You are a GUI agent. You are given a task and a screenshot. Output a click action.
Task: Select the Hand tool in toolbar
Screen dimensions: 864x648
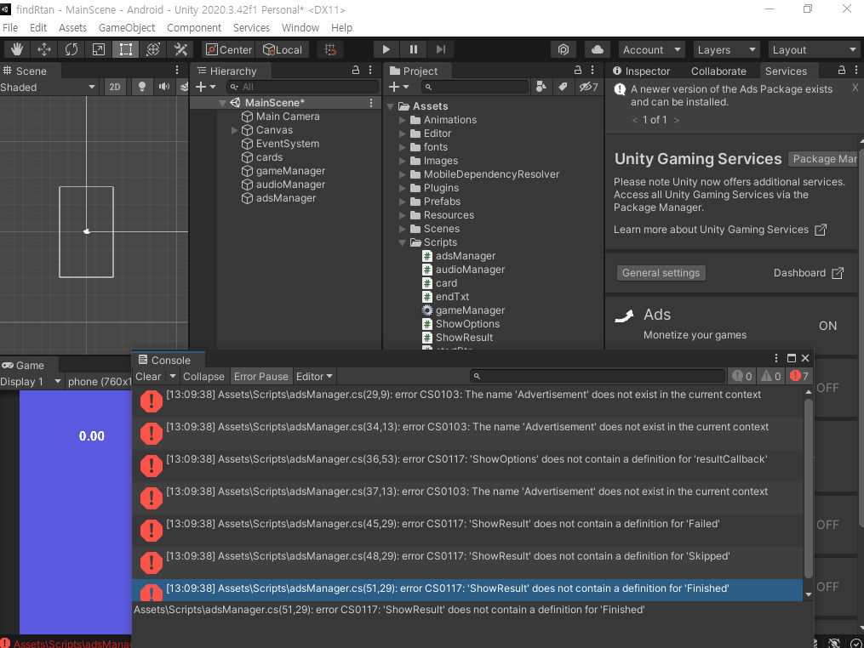tap(16, 49)
